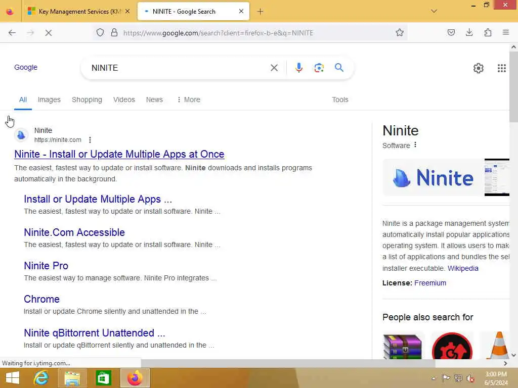This screenshot has width=518, height=388.
Task: Open the WinRAR related search thumbnail
Action: (x=402, y=346)
